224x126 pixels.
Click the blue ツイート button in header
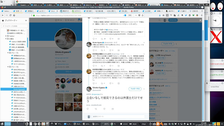173,20
